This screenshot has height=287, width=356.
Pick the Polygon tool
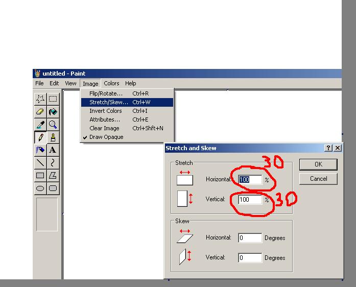pyautogui.click(x=53, y=175)
